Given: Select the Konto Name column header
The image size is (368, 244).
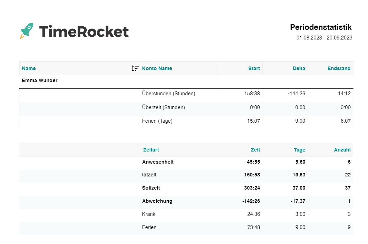Looking at the screenshot, I should pos(157,68).
